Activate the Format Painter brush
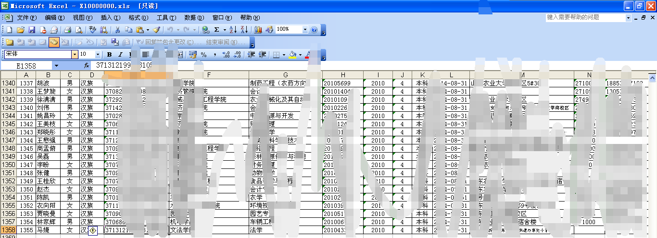657x238 pixels. pos(156,30)
